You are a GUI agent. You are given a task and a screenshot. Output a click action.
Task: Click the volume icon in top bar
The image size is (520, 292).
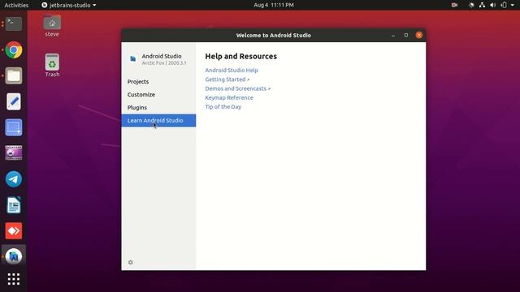click(x=493, y=5)
